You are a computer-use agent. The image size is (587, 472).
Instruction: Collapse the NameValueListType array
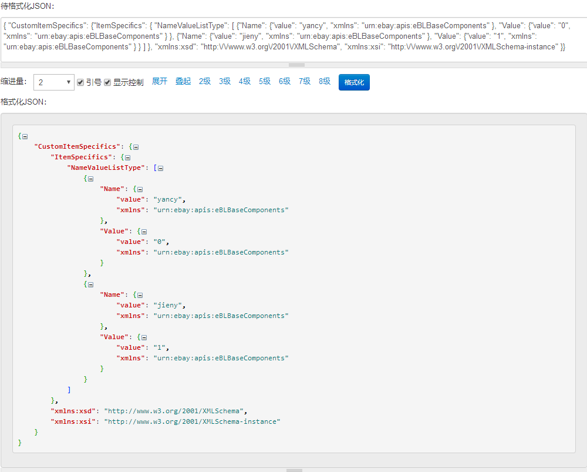click(161, 168)
